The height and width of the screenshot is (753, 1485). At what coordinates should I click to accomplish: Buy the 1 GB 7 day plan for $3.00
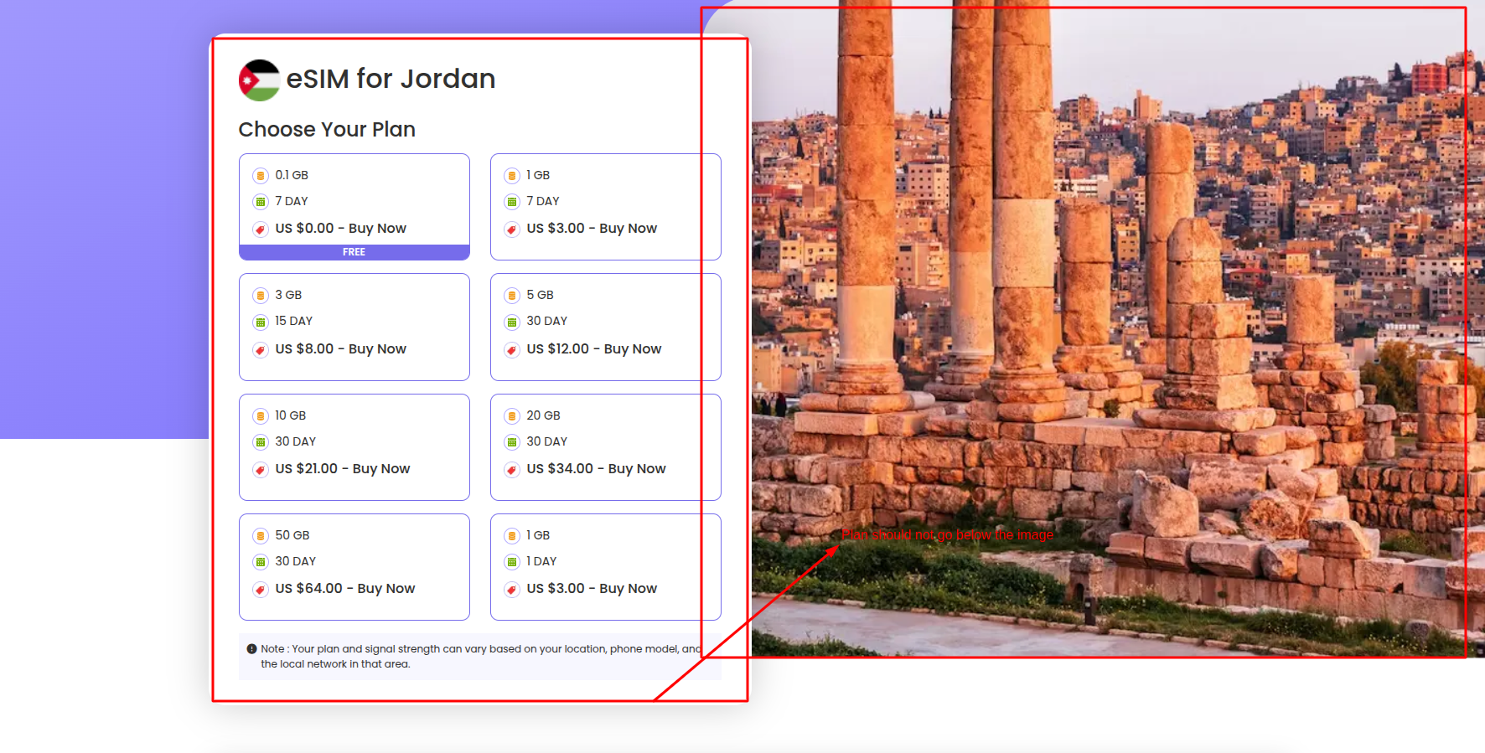point(592,229)
